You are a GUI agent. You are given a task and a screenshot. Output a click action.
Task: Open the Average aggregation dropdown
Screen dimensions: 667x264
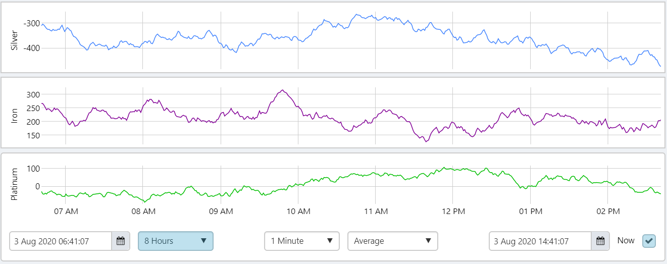[x=392, y=241]
